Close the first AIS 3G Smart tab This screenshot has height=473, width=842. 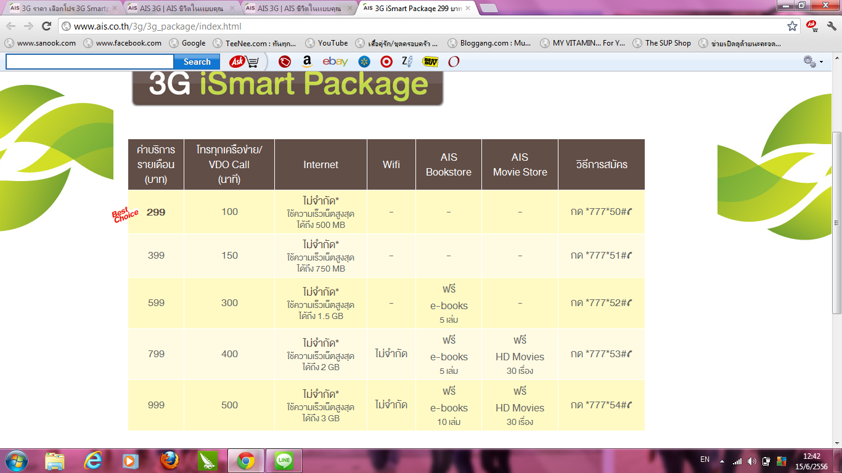(114, 8)
